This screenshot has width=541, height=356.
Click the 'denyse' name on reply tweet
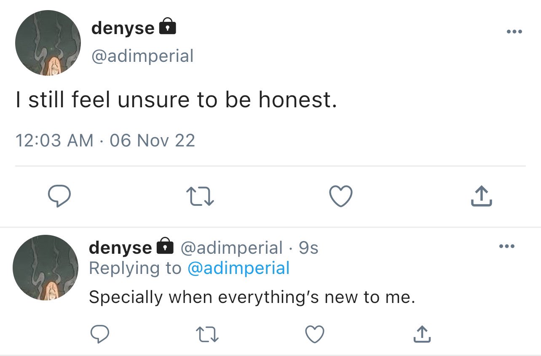click(x=120, y=247)
